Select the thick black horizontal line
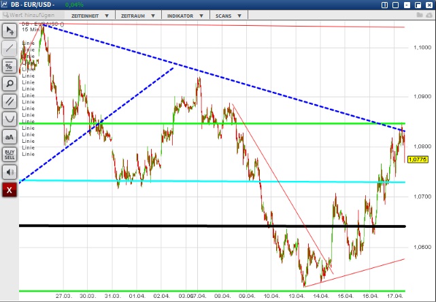Image resolution: width=436 pixels, height=302 pixels. tap(212, 226)
